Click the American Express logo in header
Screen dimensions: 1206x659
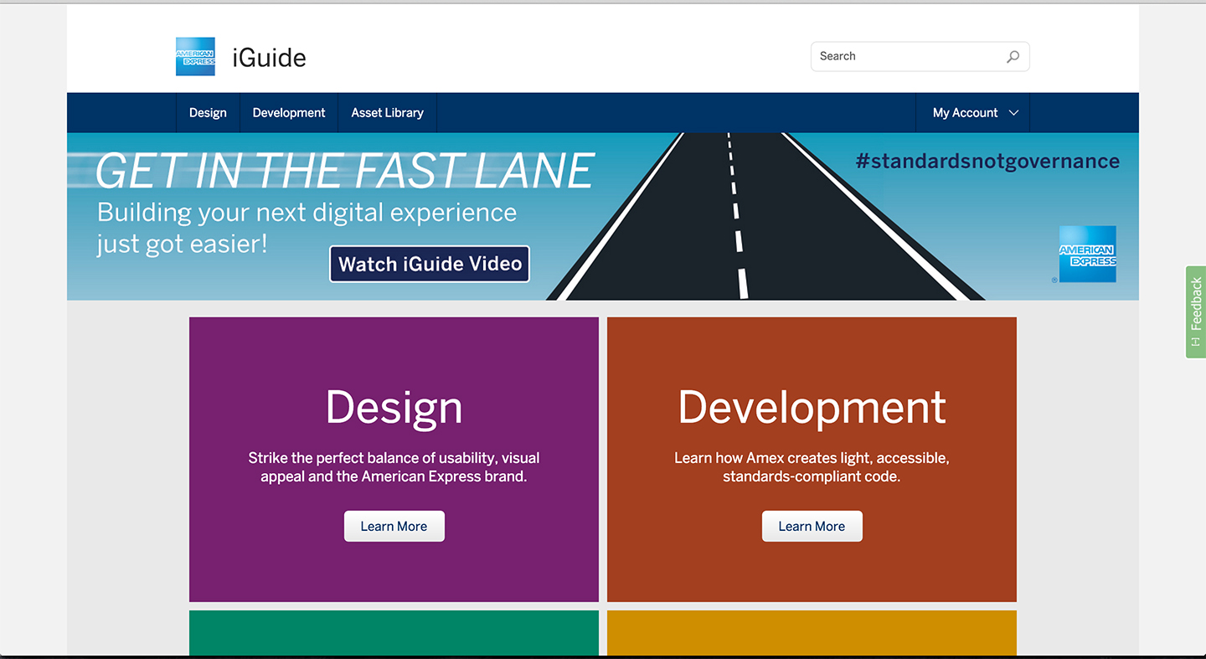coord(195,57)
